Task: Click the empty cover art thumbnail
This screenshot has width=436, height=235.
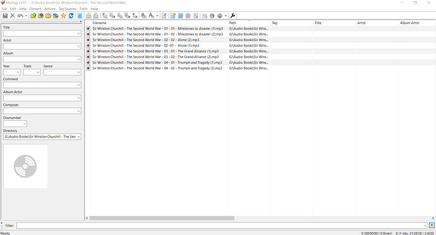Action: coord(25,166)
